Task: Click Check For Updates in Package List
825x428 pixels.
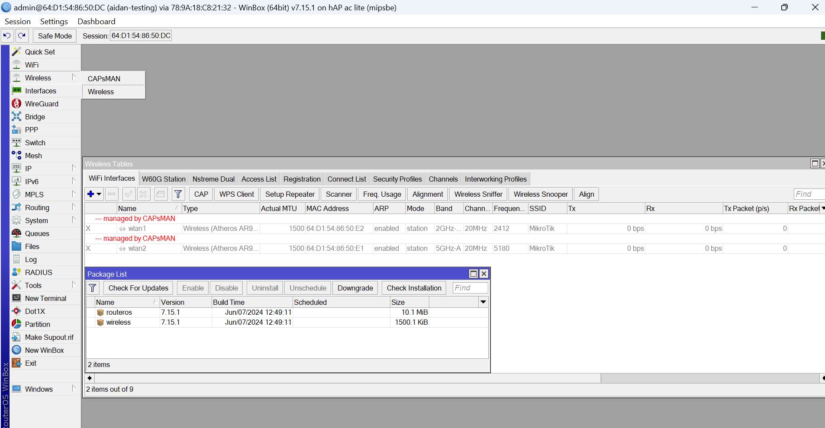Action: [139, 288]
